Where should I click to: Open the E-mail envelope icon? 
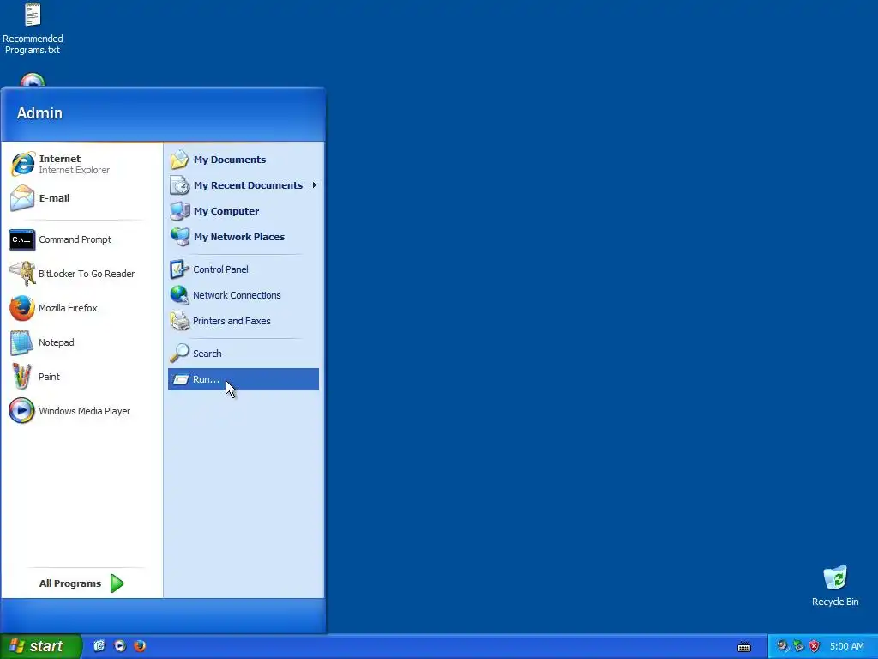(22, 198)
